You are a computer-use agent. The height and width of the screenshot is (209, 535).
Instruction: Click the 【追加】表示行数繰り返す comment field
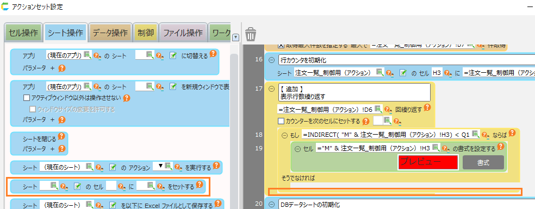pos(354,92)
